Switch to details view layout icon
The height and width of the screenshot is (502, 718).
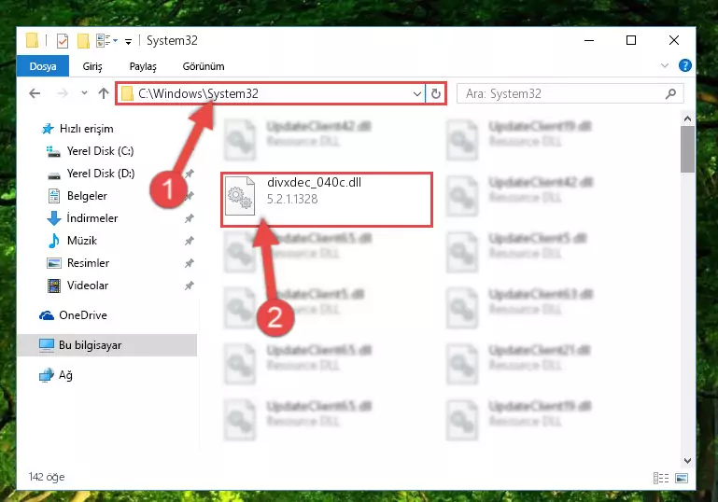coord(661,478)
